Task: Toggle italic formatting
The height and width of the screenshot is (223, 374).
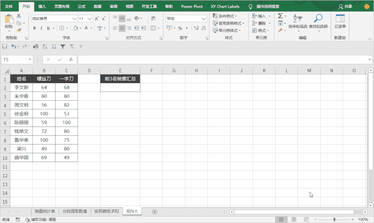Action: pos(42,28)
